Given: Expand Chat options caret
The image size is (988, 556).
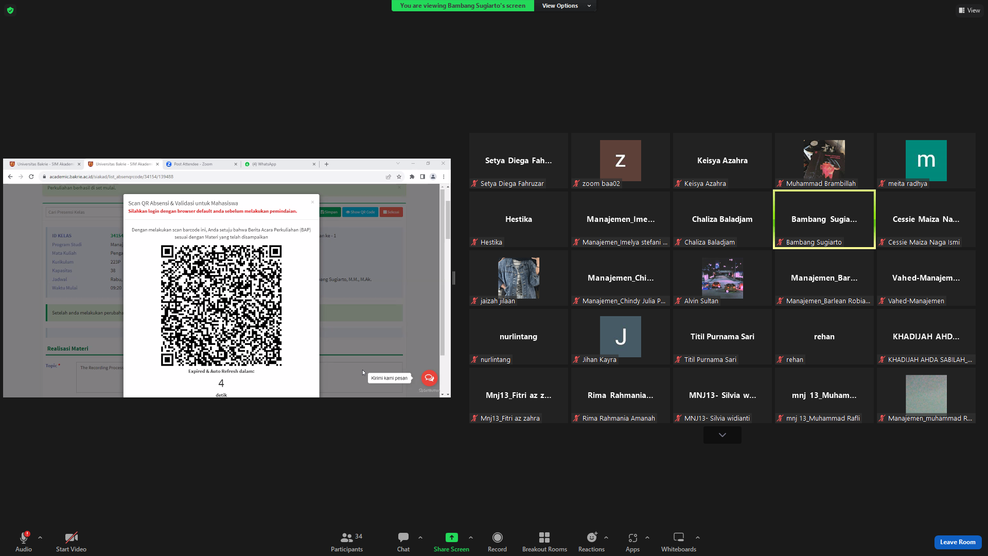Looking at the screenshot, I should click(x=420, y=537).
